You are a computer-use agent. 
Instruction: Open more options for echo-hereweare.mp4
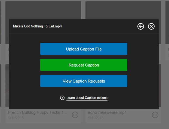155,115
